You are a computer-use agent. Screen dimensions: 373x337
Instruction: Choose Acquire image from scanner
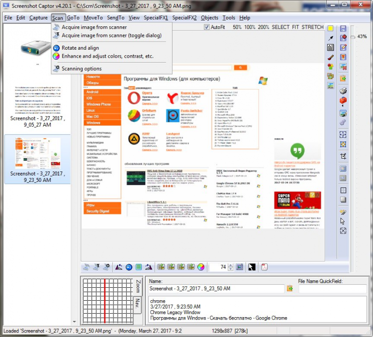pyautogui.click(x=111, y=27)
